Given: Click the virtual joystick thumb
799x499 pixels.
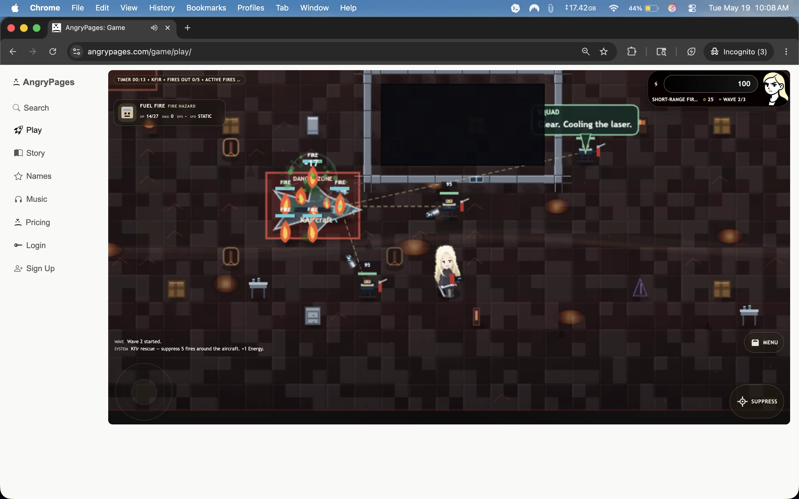Looking at the screenshot, I should point(144,392).
